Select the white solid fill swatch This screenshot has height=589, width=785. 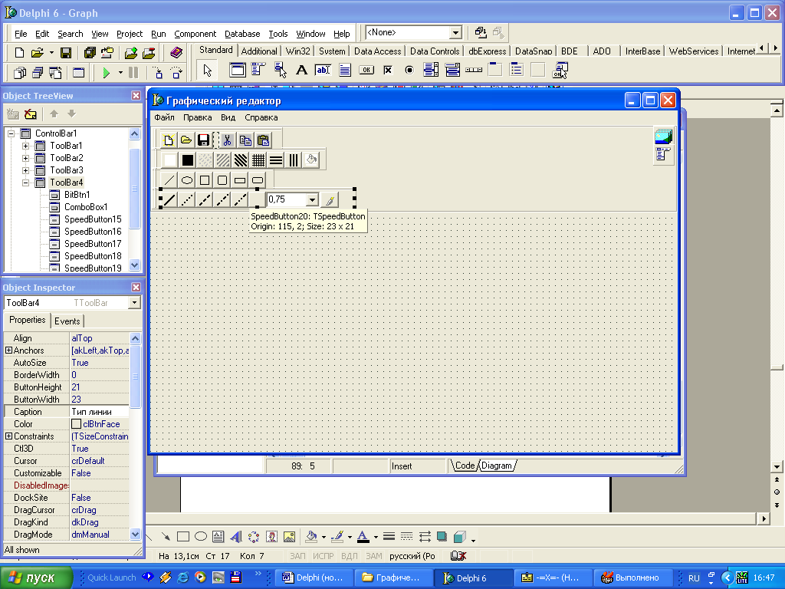[x=170, y=160]
